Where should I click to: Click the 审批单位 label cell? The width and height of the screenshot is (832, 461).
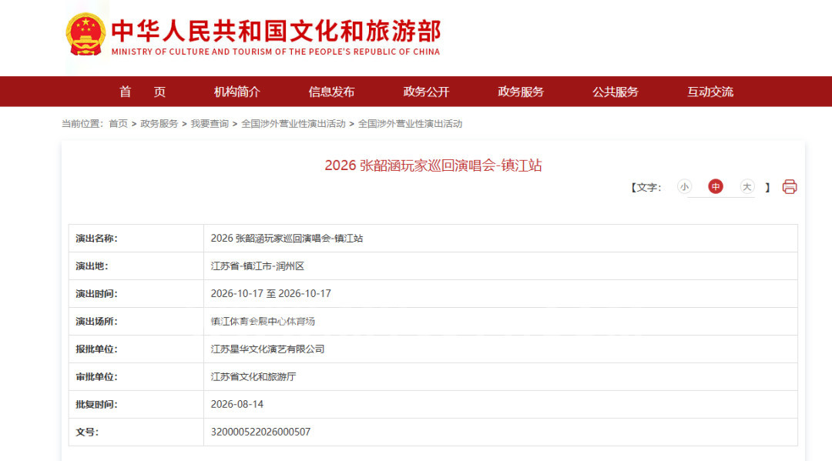[136, 377]
